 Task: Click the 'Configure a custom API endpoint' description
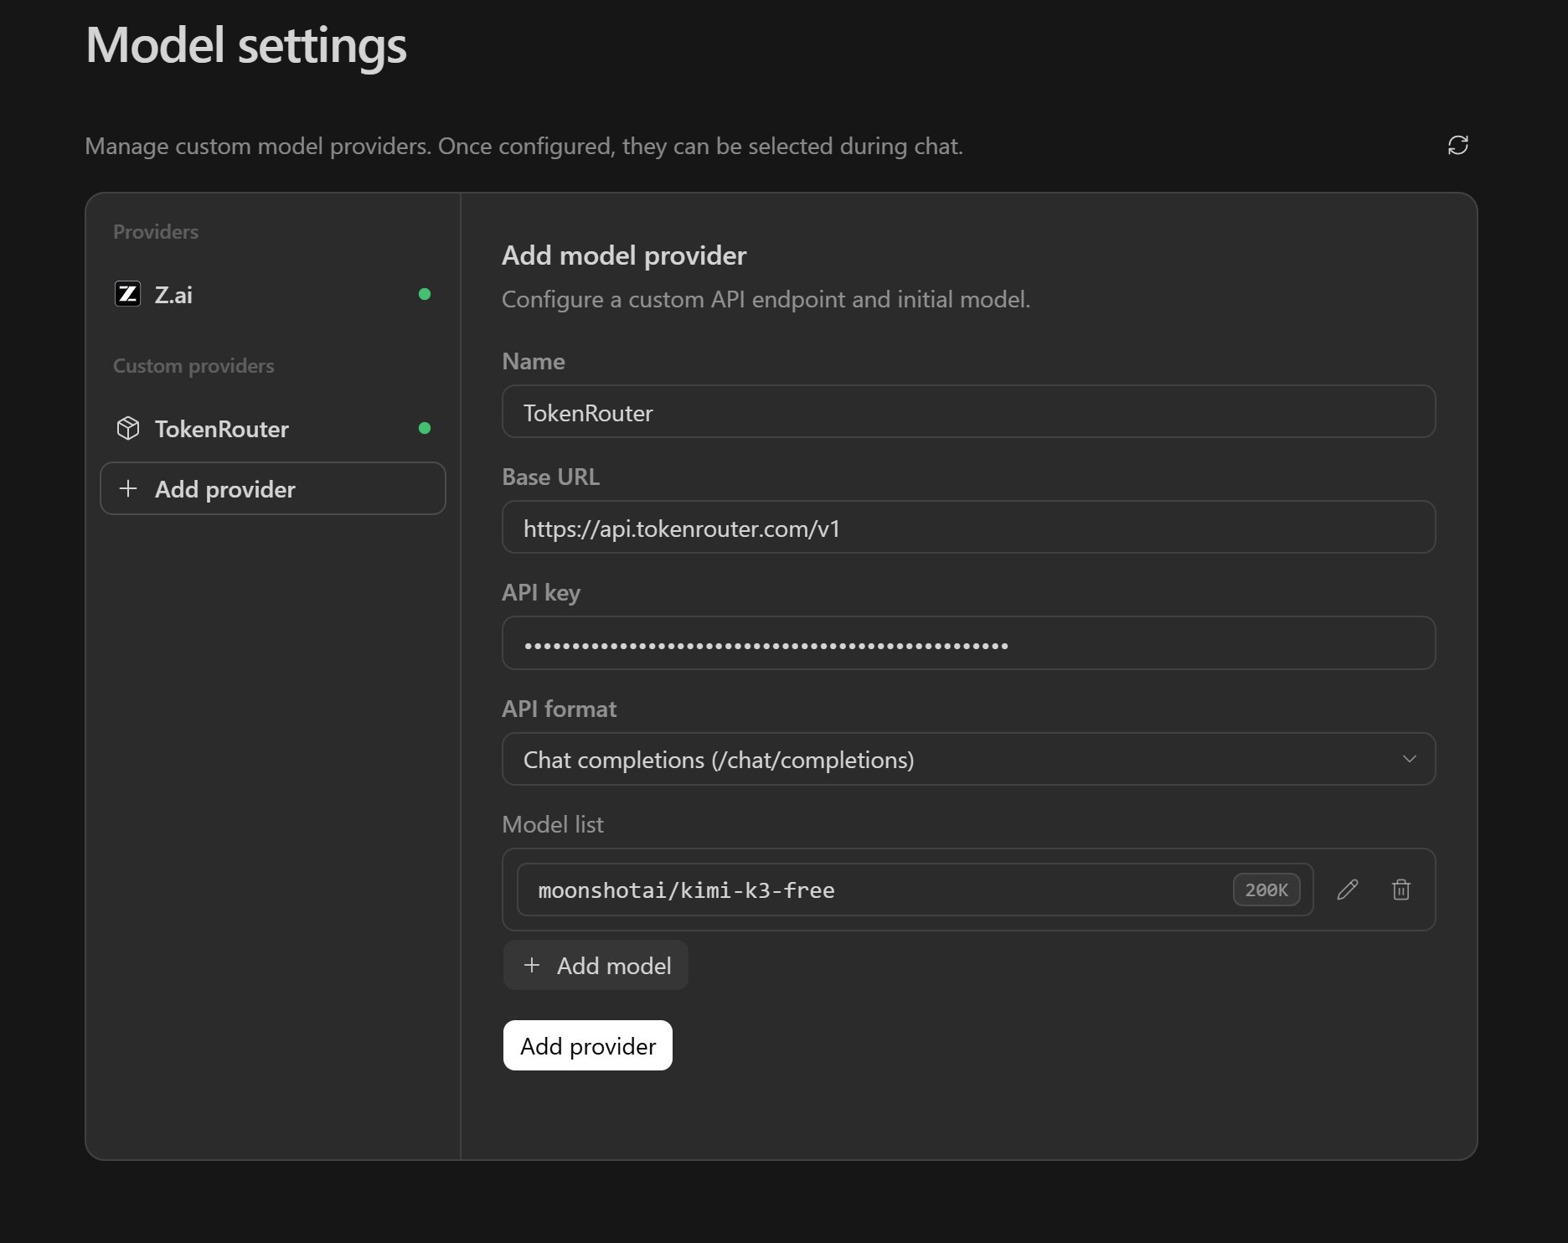[766, 299]
